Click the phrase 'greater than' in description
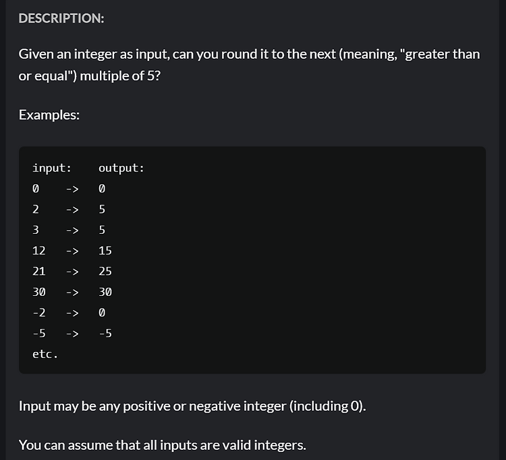Image resolution: width=506 pixels, height=460 pixels. click(x=443, y=54)
